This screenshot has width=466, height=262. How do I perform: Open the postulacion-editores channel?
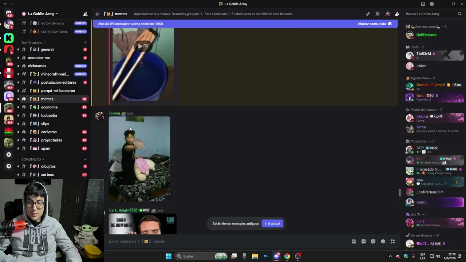(x=54, y=83)
